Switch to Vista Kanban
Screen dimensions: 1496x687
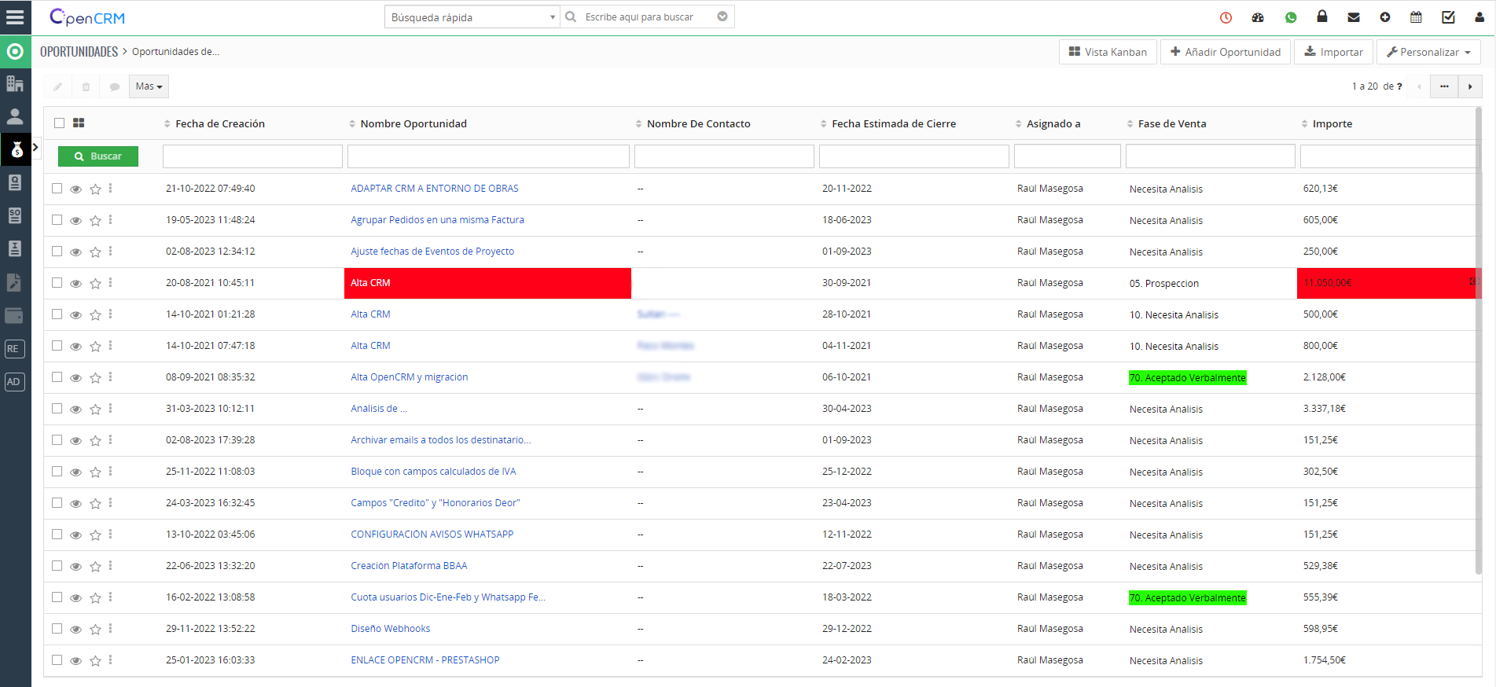[x=1108, y=52]
